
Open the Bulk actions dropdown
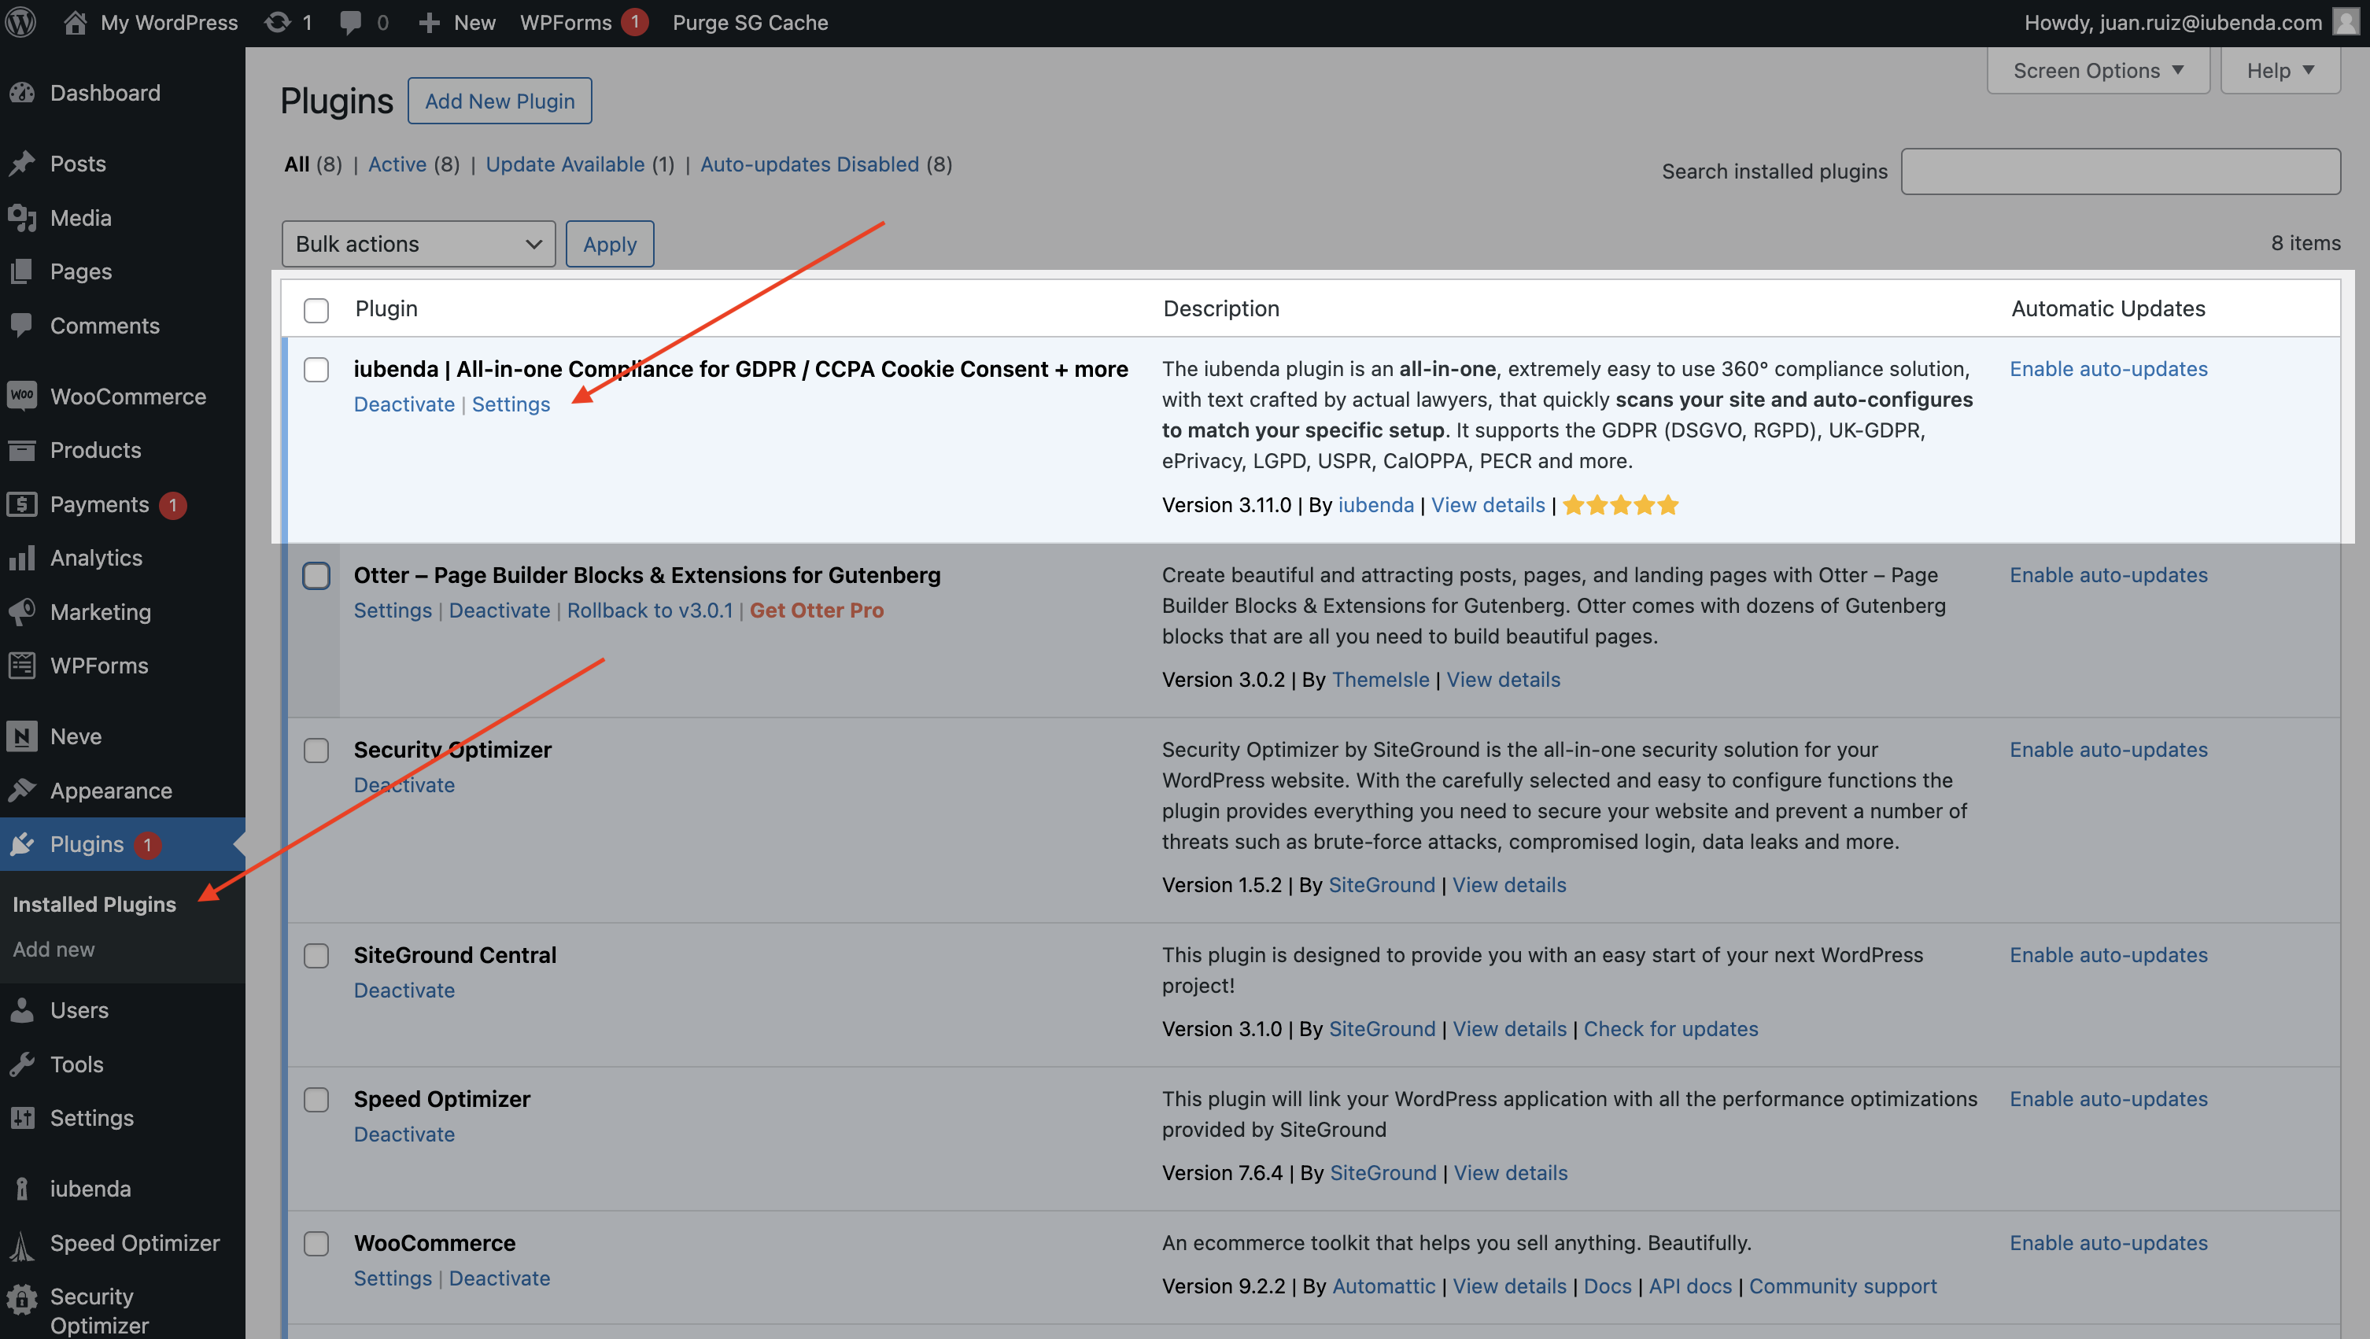419,244
